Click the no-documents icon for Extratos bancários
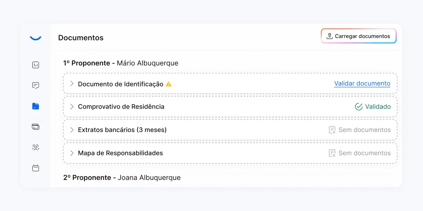This screenshot has height=211, width=423. [332, 130]
